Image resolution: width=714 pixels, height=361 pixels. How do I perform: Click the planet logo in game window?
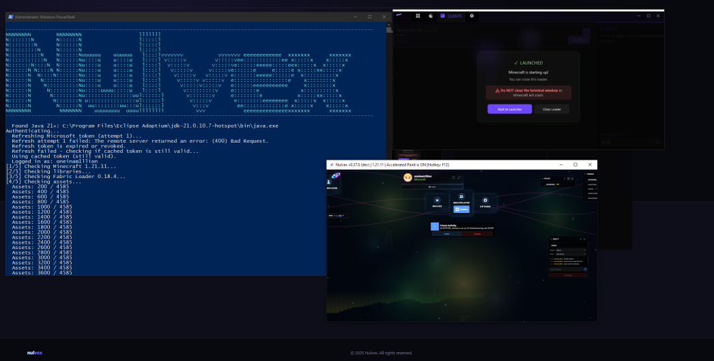pos(336,175)
